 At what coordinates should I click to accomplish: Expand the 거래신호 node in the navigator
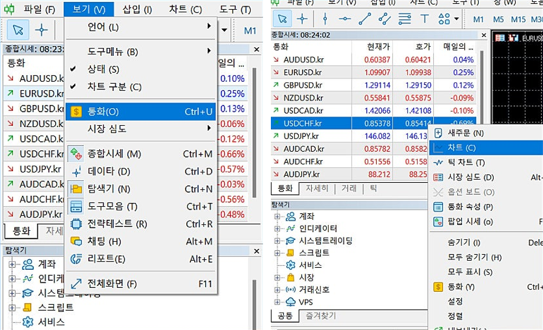pos(277,290)
